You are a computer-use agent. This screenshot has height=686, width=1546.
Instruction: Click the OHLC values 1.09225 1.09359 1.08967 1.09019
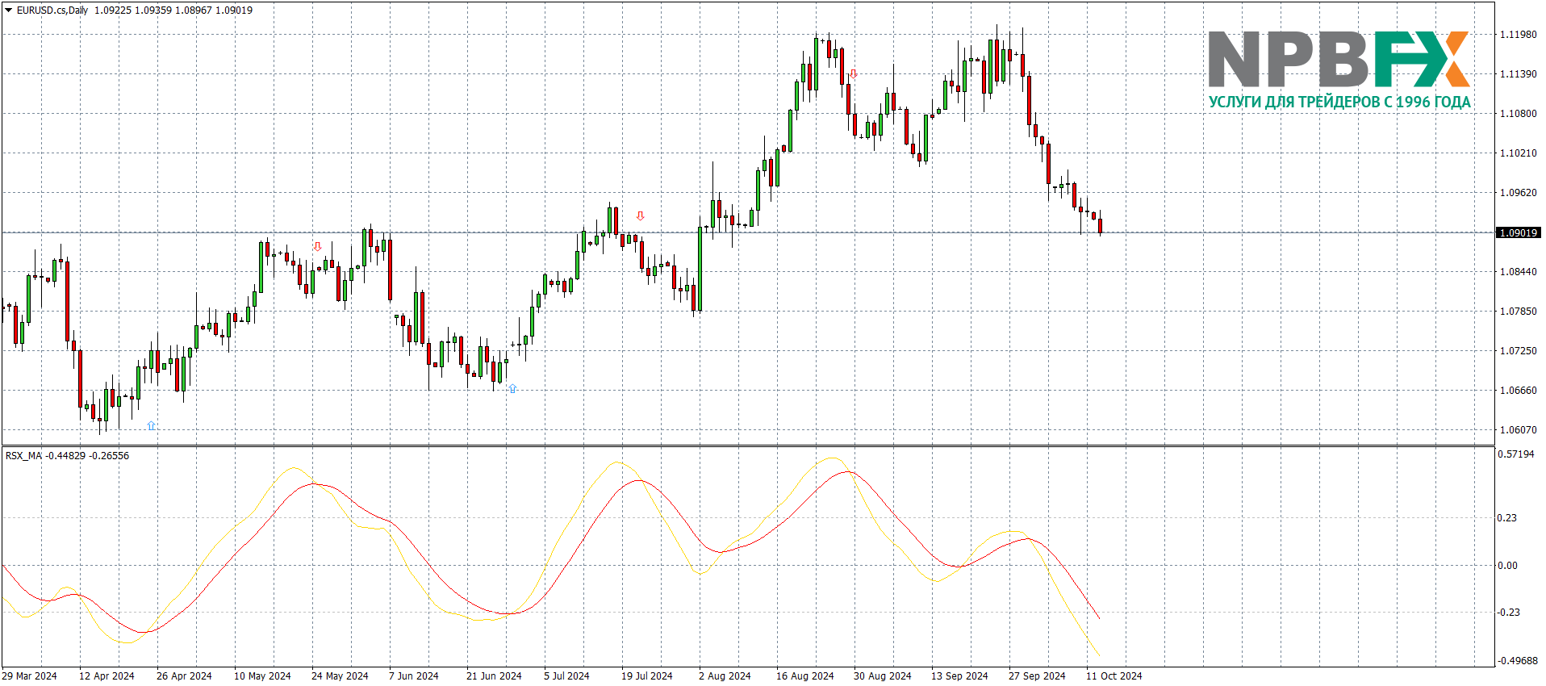pyautogui.click(x=173, y=10)
